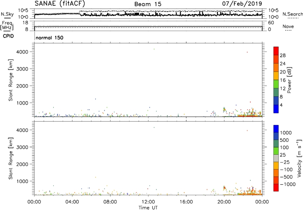The width and height of the screenshot is (303, 210).
Task: Click the '16:00' time tick label
Action: click(186, 202)
